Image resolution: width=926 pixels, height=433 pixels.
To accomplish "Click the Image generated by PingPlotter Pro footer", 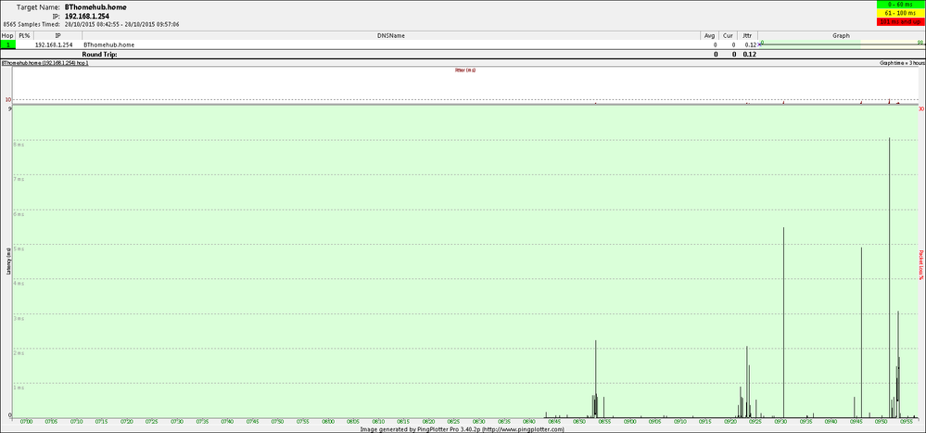I will point(463,429).
